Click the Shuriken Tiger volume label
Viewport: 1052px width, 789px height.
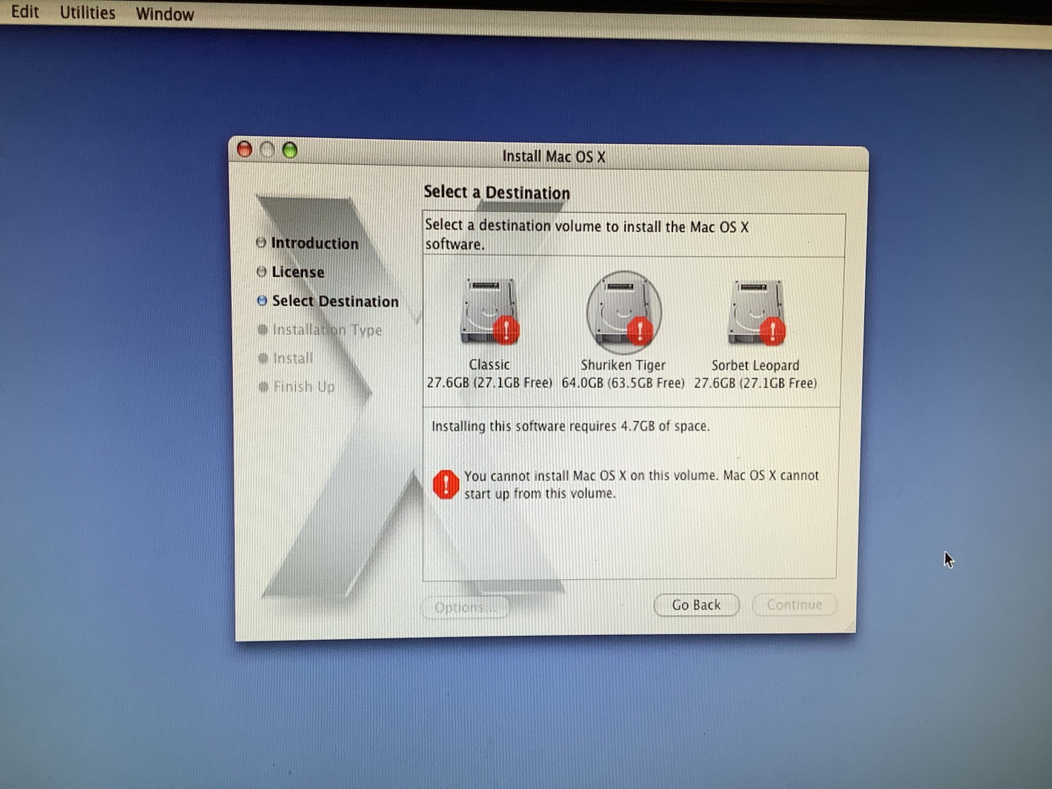click(623, 365)
